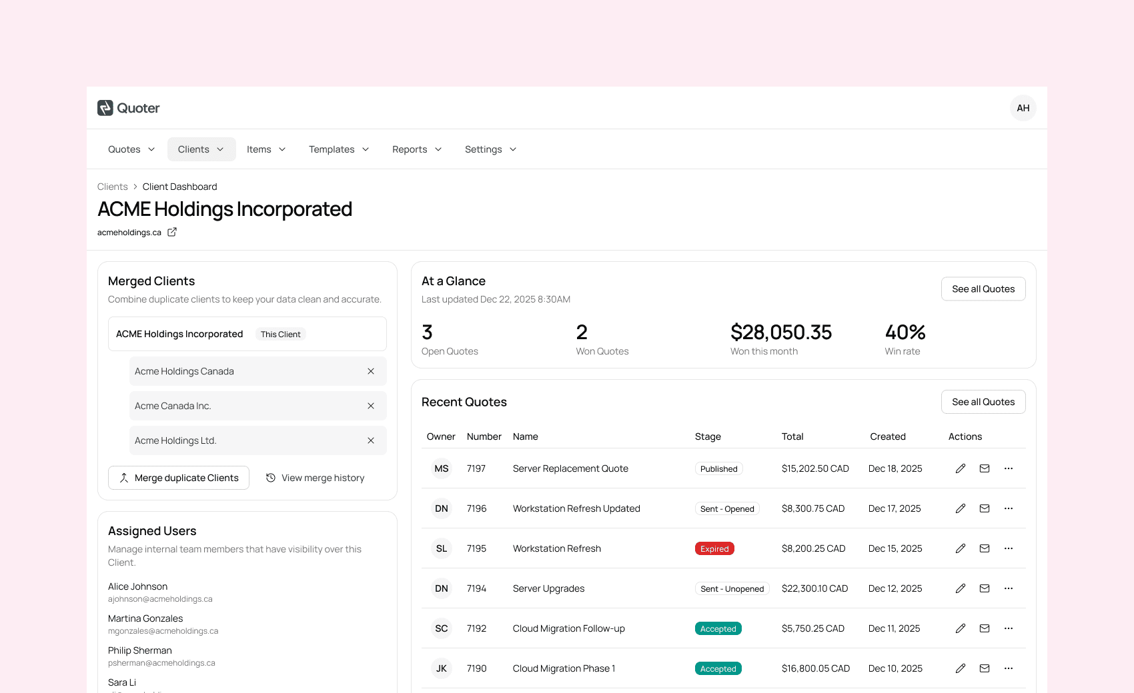Open more actions for Server Upgrades
This screenshot has height=693, width=1134.
(x=1009, y=588)
